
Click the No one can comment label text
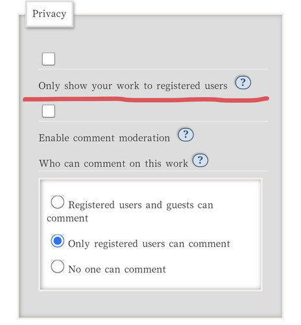click(117, 269)
